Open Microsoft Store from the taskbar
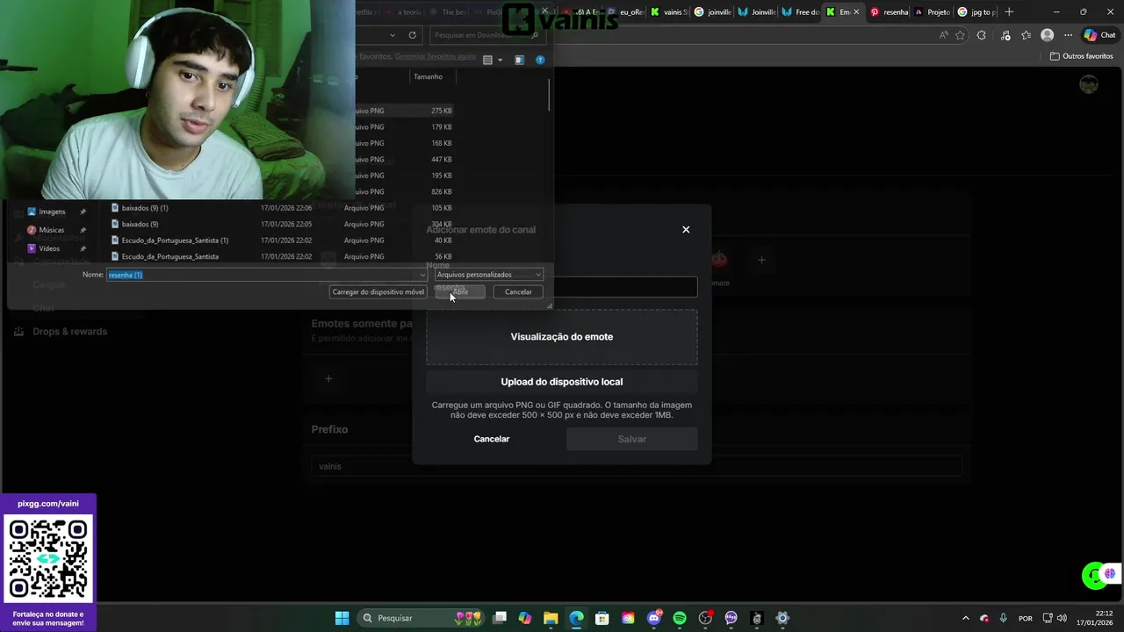The image size is (1124, 632). click(602, 618)
